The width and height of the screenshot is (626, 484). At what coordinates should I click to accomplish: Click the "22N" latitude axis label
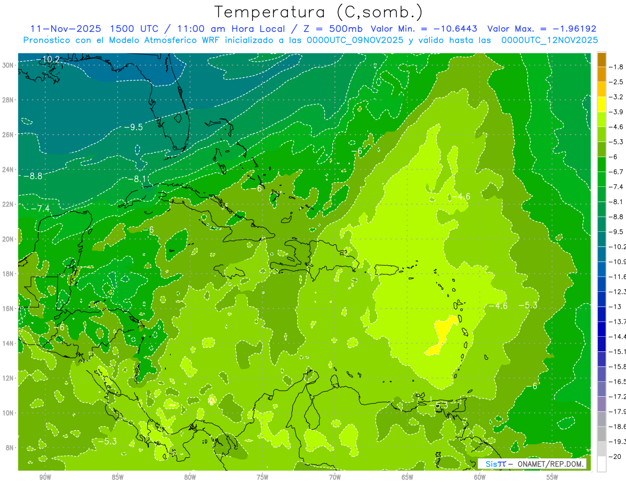[x=8, y=204]
